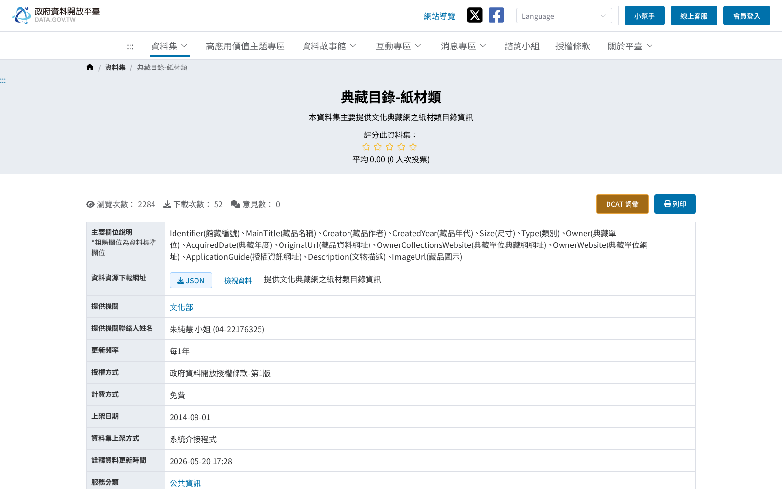Rate dataset with the third star
The height and width of the screenshot is (489, 782).
pos(390,147)
